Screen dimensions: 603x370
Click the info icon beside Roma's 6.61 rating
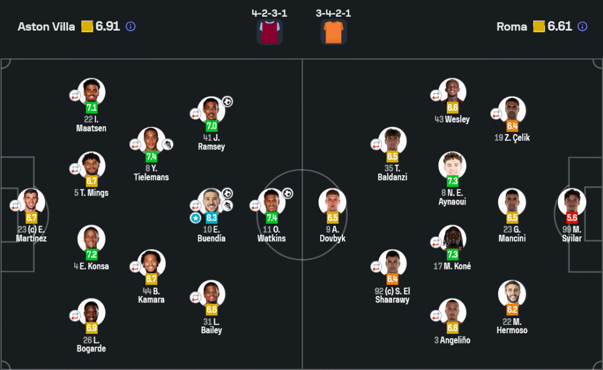(x=582, y=26)
